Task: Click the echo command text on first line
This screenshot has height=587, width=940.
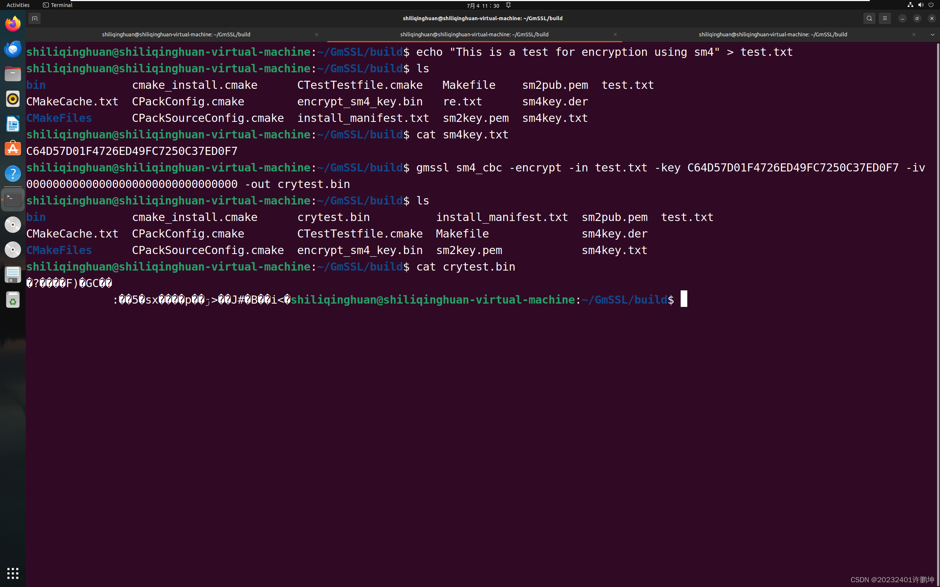Action: click(604, 52)
